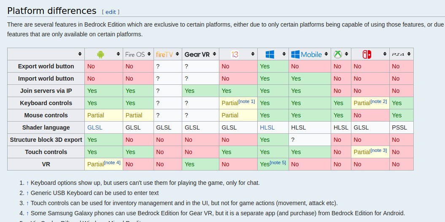Open the HLSL link in Windows column
Image resolution: width=445 pixels, height=222 pixels.
(267, 127)
